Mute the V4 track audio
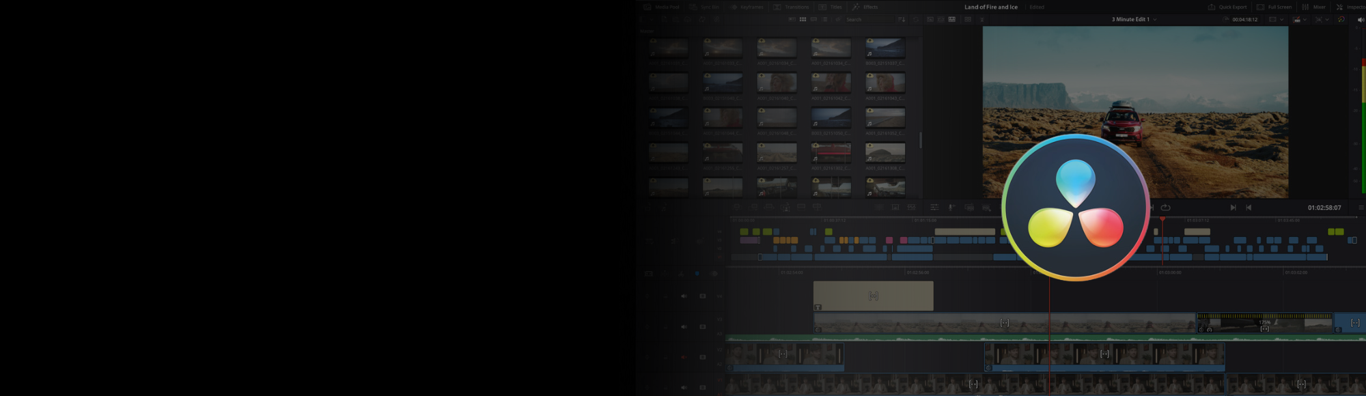The height and width of the screenshot is (396, 1366). coord(684,296)
